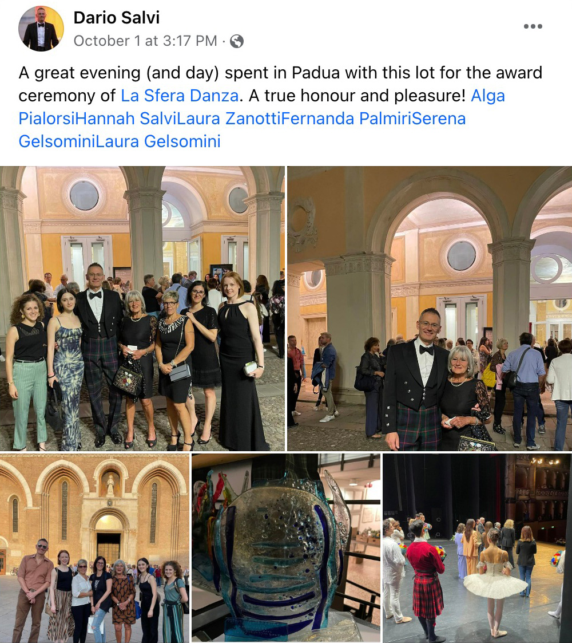Click the public globe privacy icon
This screenshot has width=572, height=643.
tap(237, 41)
